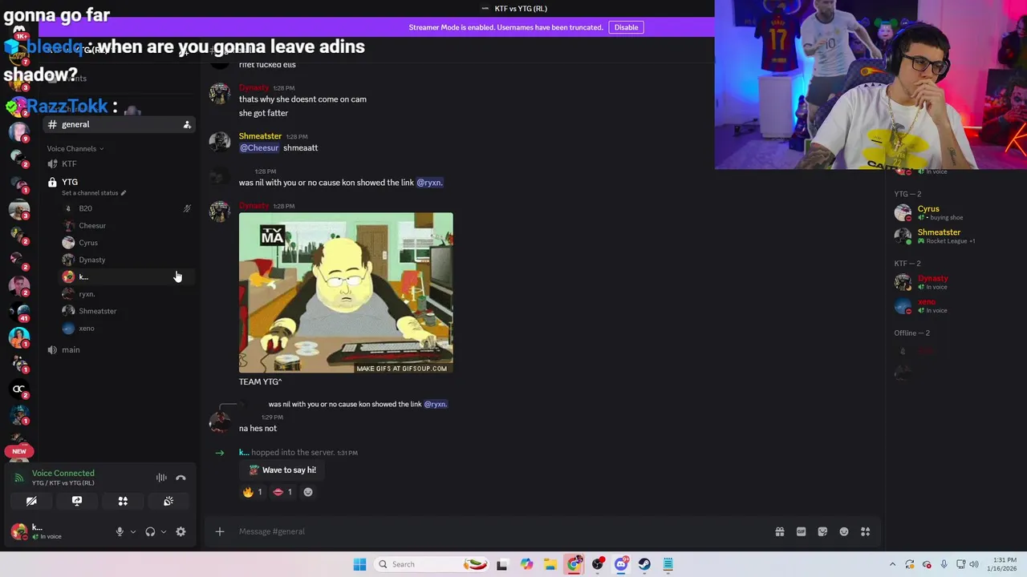Screen dimensions: 1027x577
Task: Toggle the lips emoji reaction
Action: pos(283,492)
